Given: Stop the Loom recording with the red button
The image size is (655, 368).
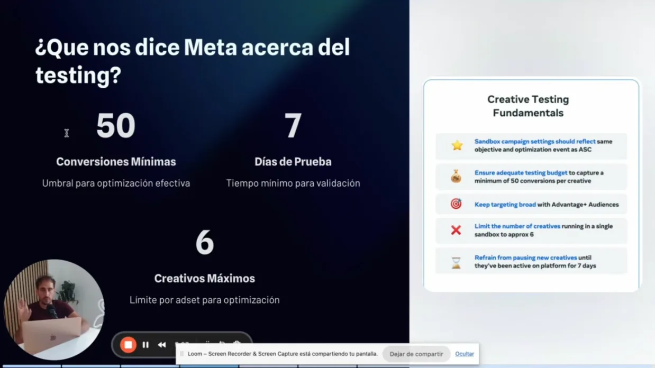Looking at the screenshot, I should coord(128,345).
